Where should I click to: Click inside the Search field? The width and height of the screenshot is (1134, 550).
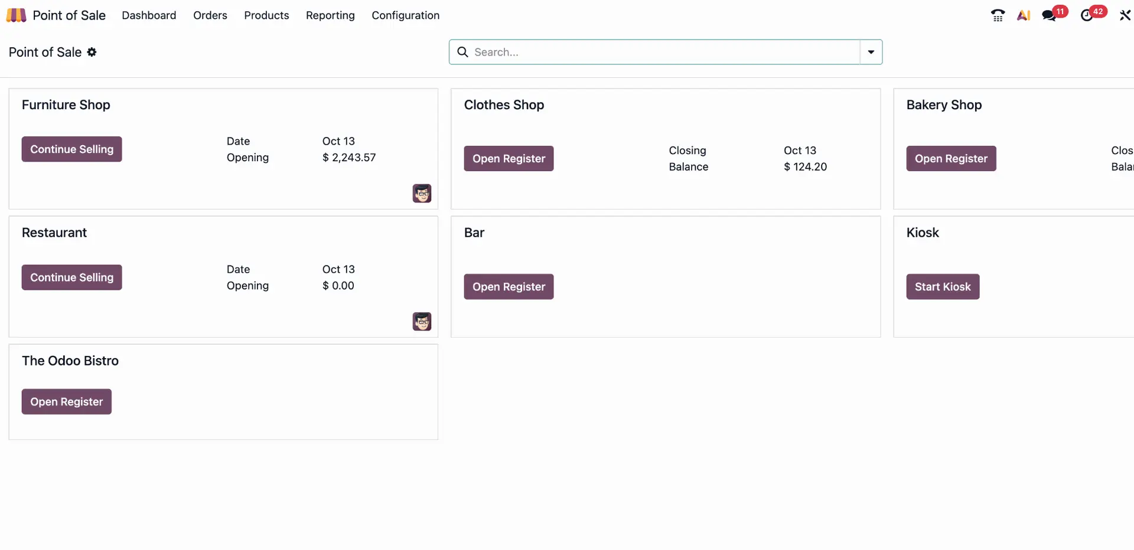click(x=650, y=52)
